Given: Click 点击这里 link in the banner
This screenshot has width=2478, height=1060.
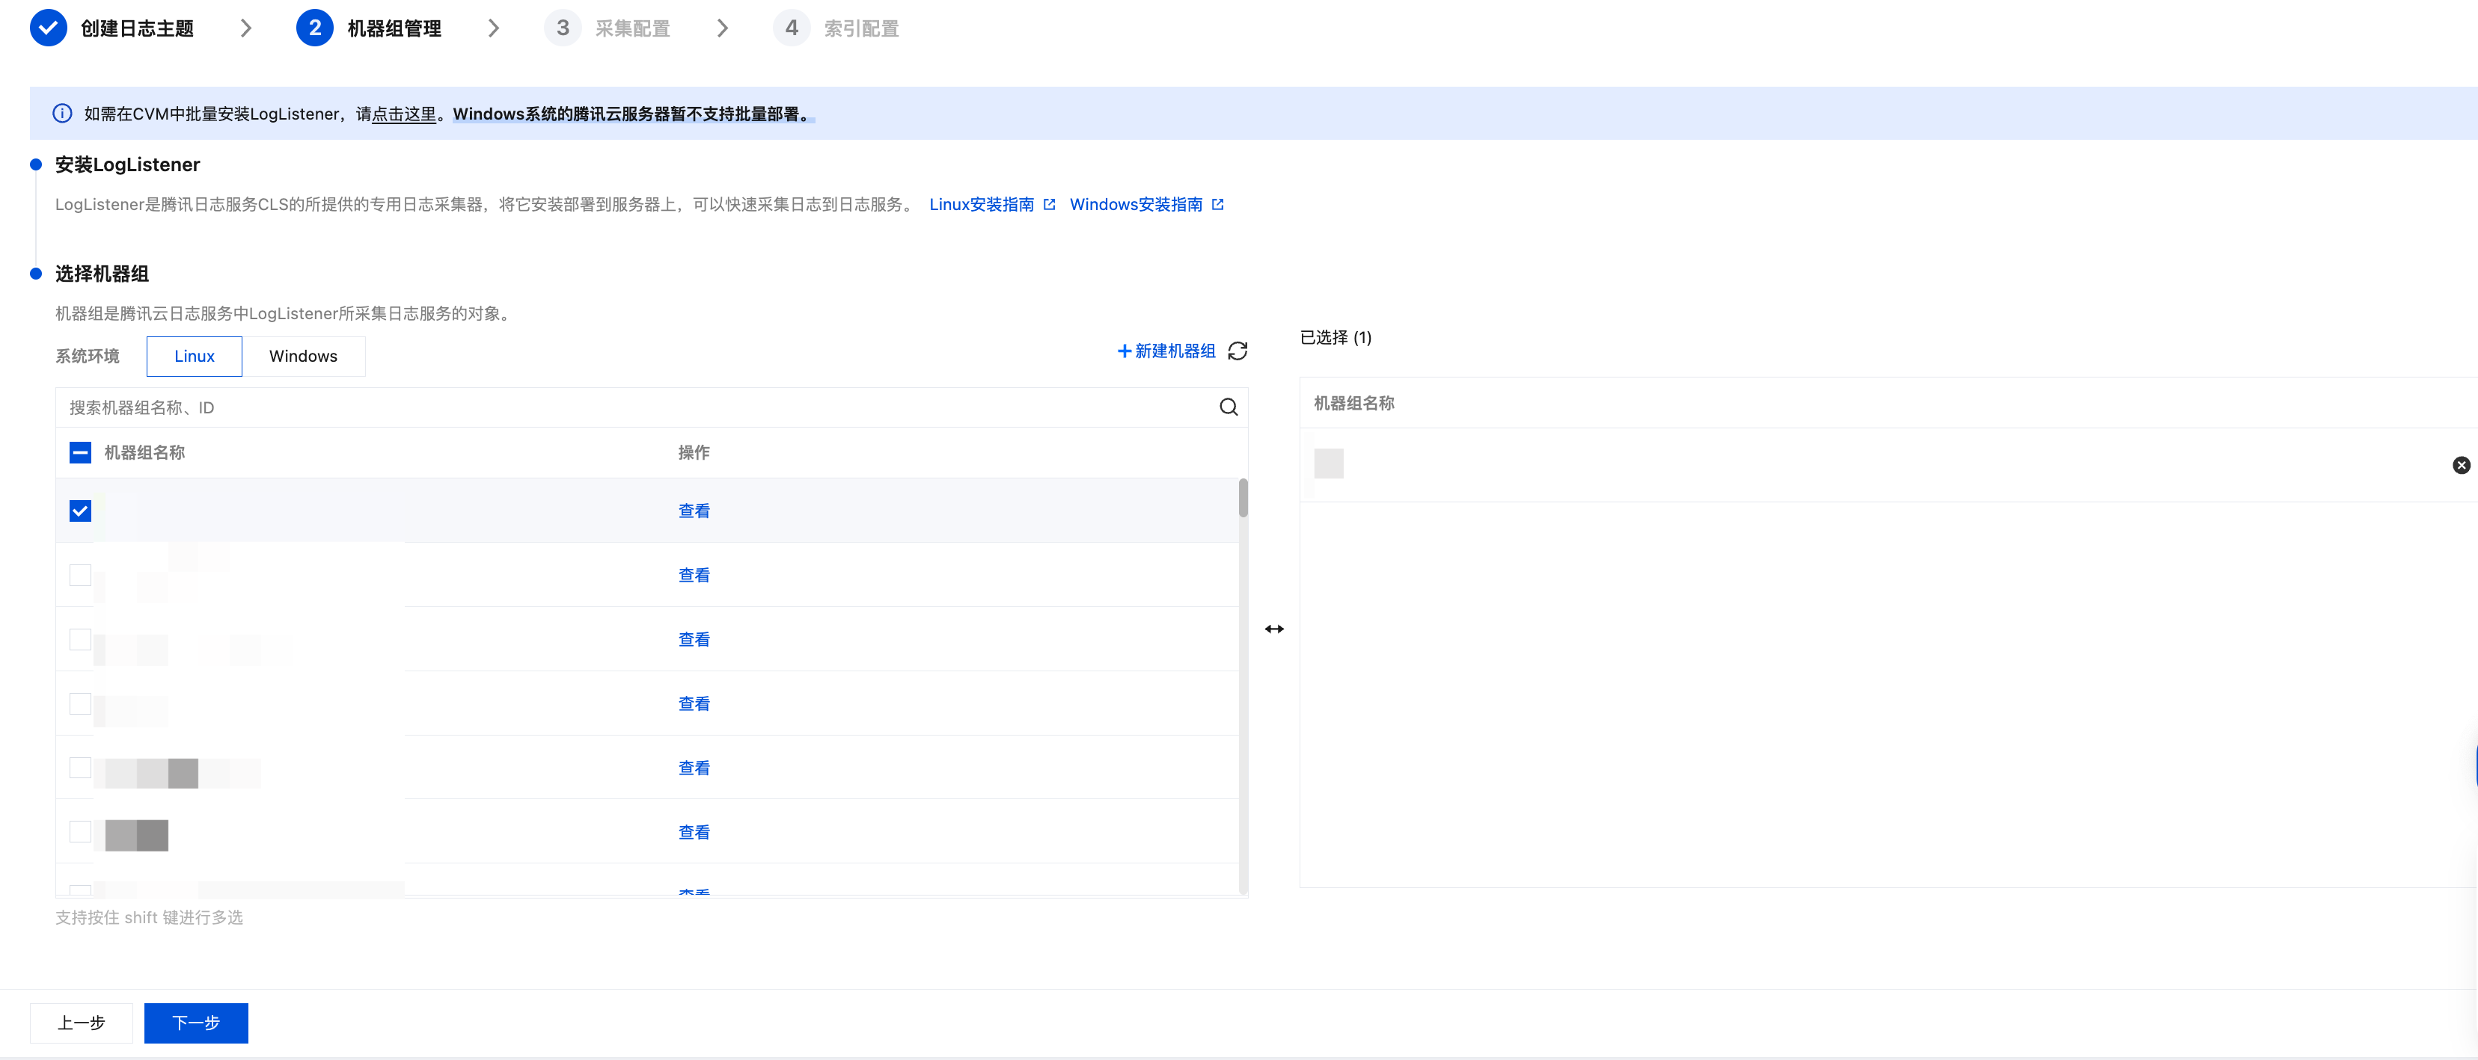Looking at the screenshot, I should click(404, 114).
